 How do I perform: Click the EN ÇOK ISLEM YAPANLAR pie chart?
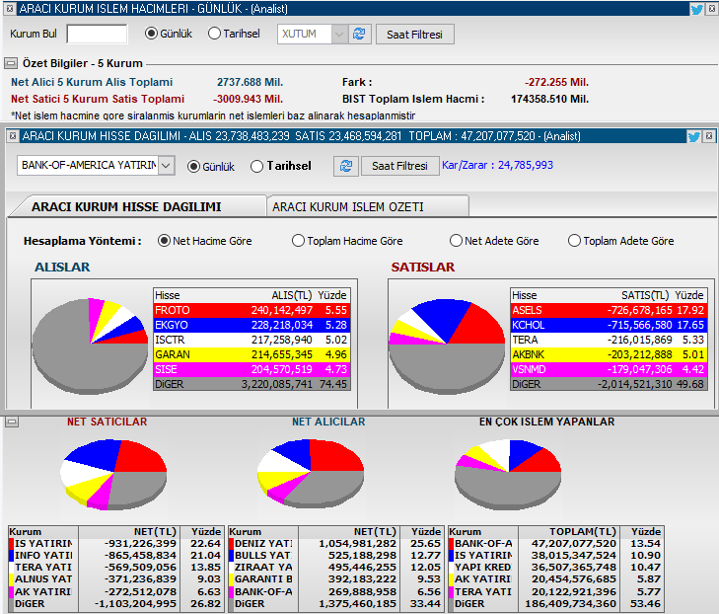coord(508,474)
